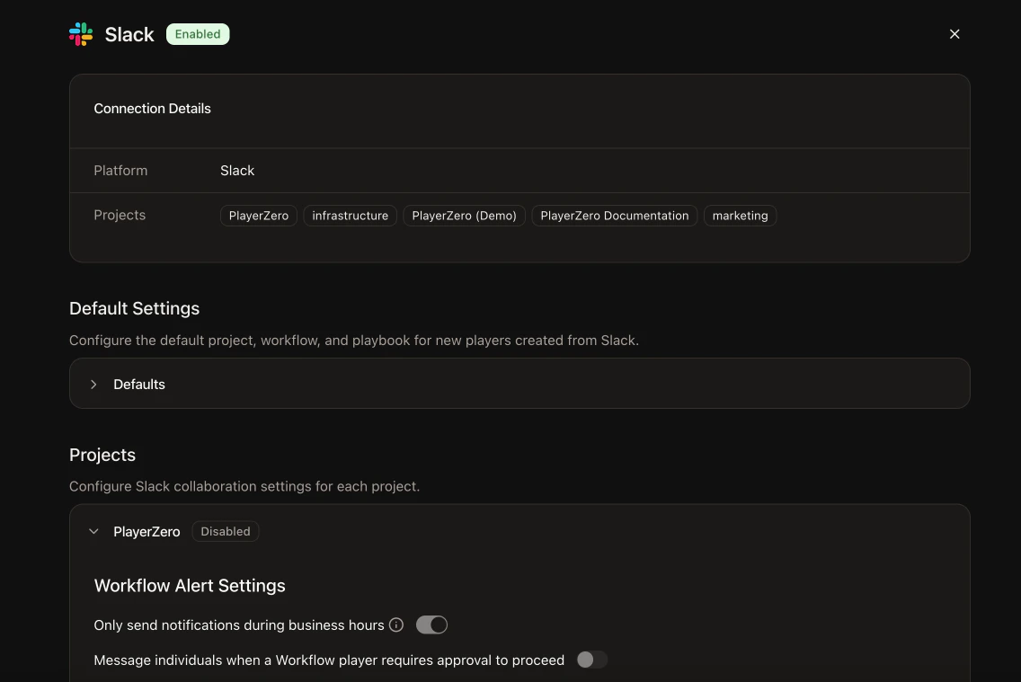Click the PlayerZero tag under Projects

(258, 215)
